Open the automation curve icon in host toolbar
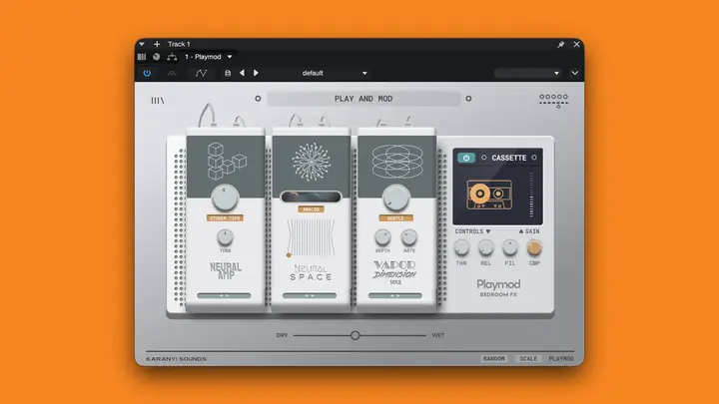 (201, 73)
